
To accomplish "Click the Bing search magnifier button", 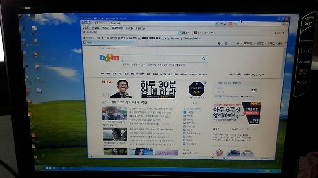I will tap(284, 24).
